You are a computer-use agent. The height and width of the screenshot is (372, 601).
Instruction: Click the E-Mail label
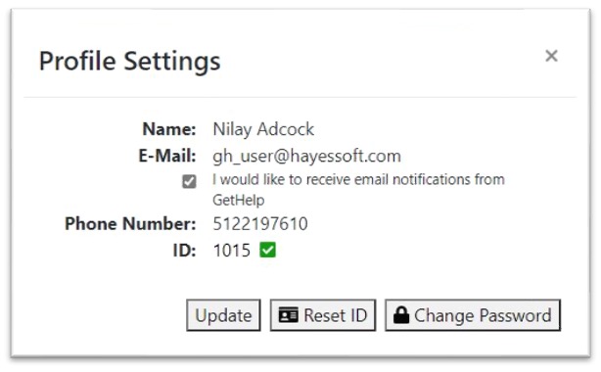167,156
